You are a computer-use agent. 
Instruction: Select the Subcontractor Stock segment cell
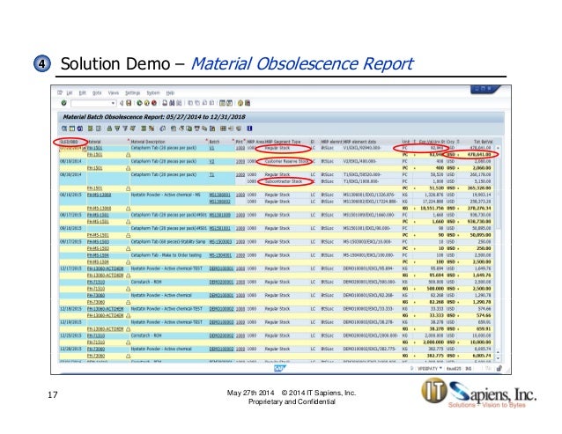[284, 181]
